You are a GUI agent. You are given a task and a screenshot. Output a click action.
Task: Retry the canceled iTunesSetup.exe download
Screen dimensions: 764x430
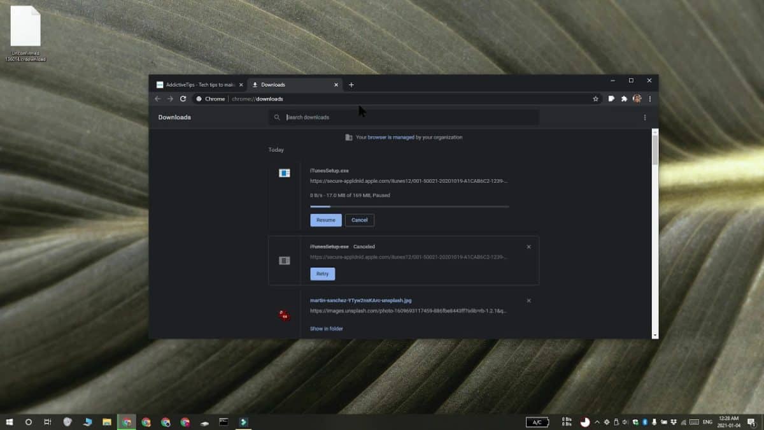coord(323,274)
